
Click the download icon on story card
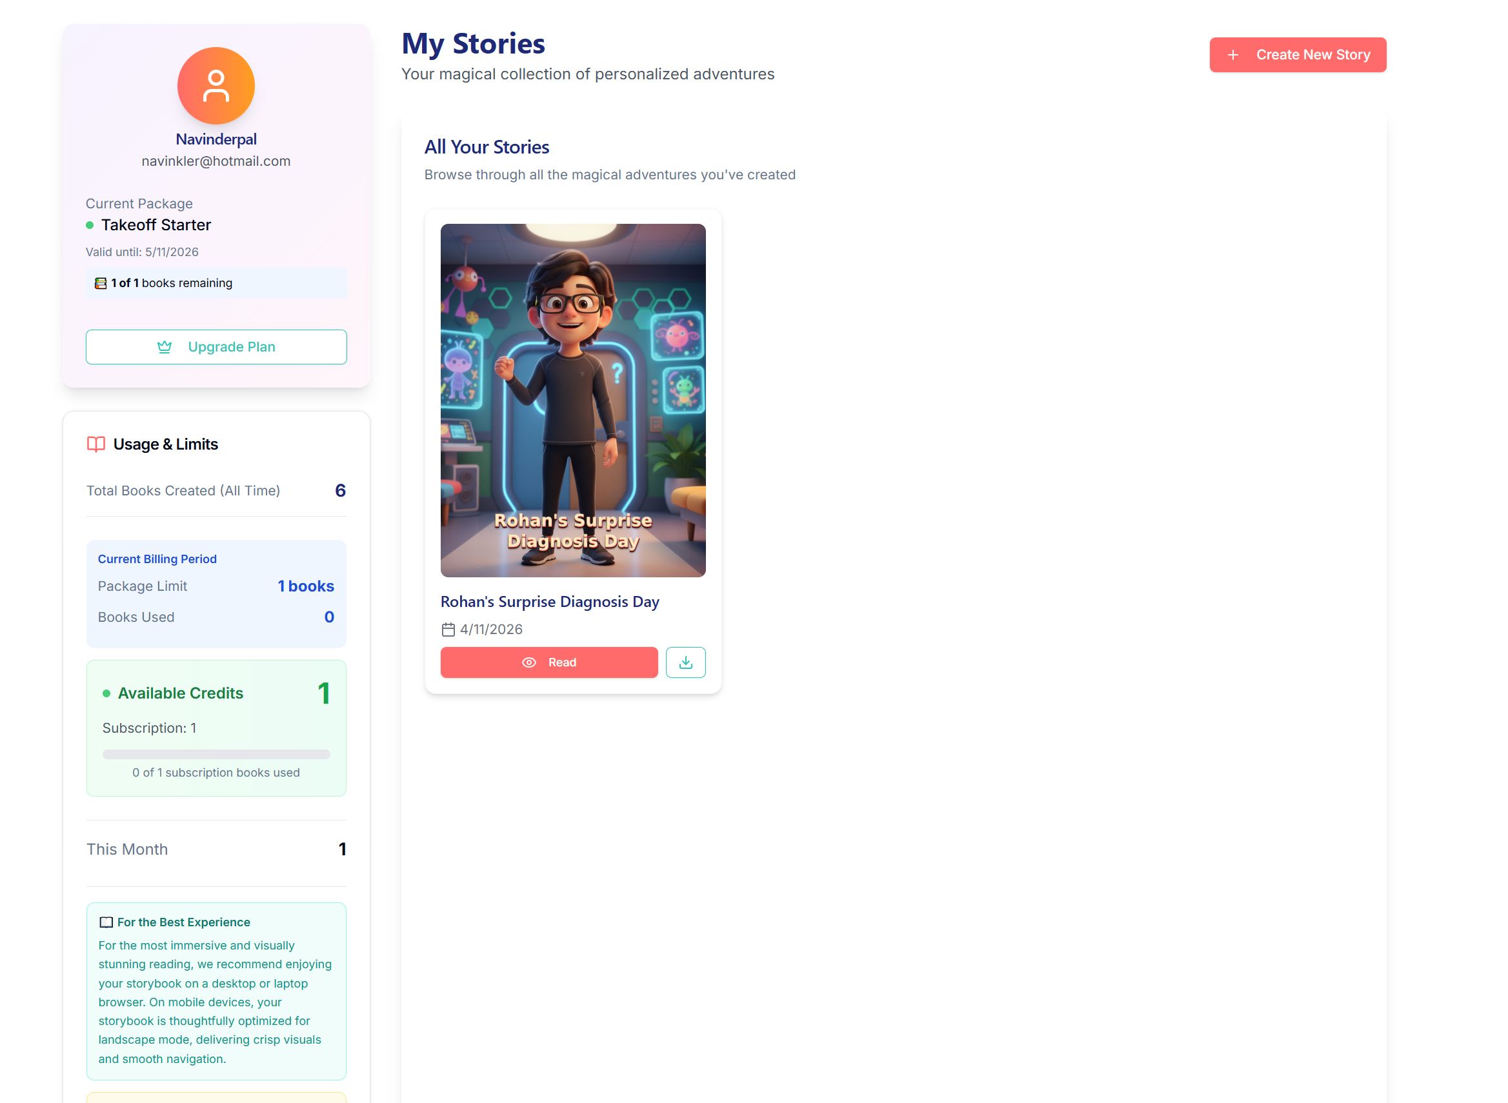[x=685, y=662]
